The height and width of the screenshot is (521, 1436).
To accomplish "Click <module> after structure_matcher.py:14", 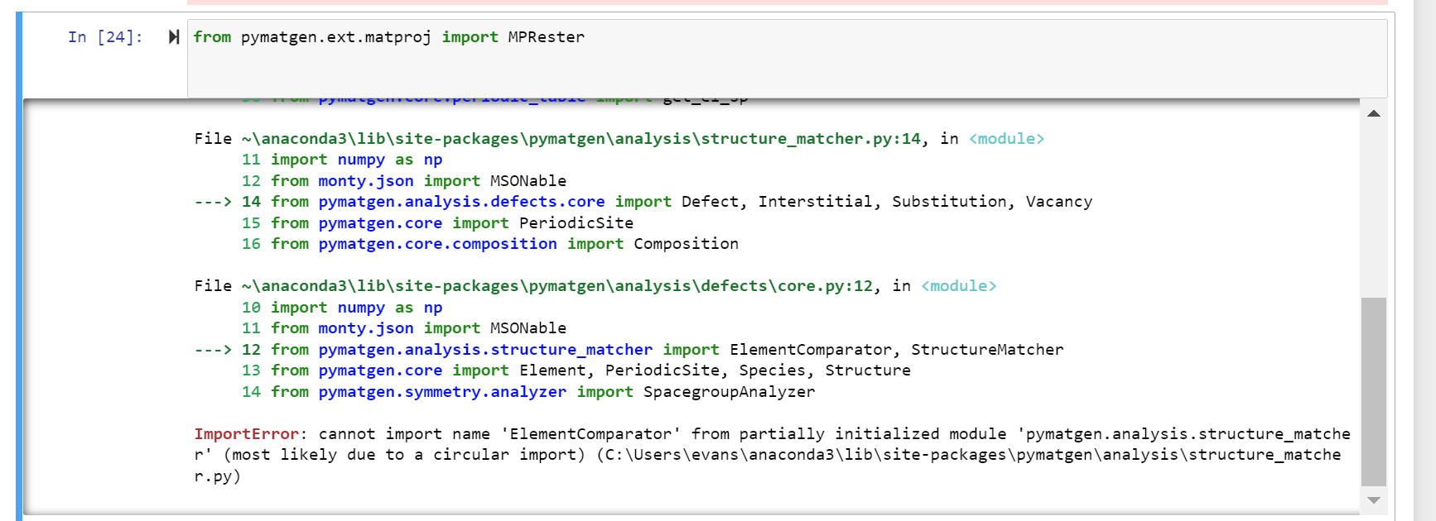I will [1006, 139].
